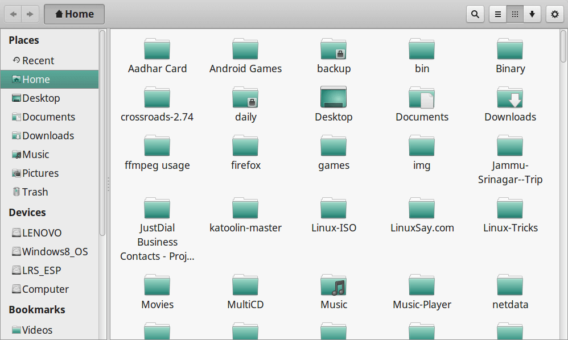Open Music from the sidebar

50,155
